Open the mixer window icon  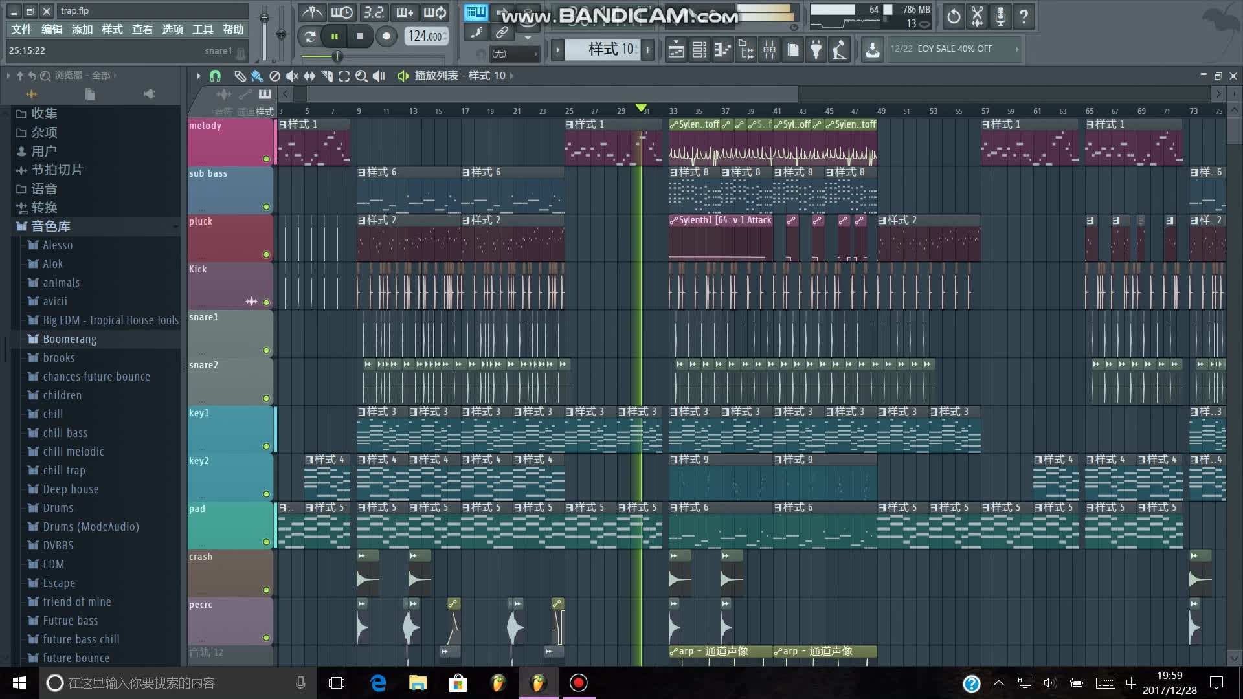(769, 50)
